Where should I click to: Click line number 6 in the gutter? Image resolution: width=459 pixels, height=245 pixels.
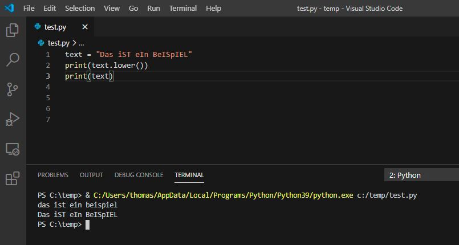click(x=48, y=108)
